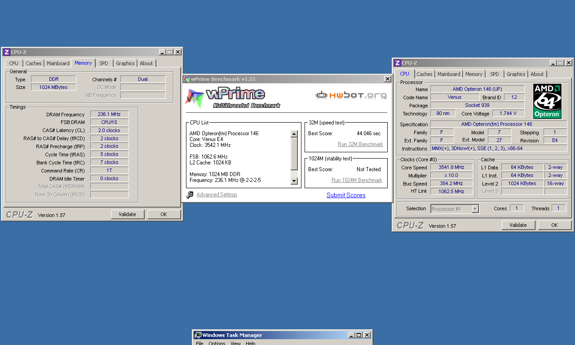Open Advanced Settings in wPrime
Viewport: 575px width, 345px height.
[217, 195]
